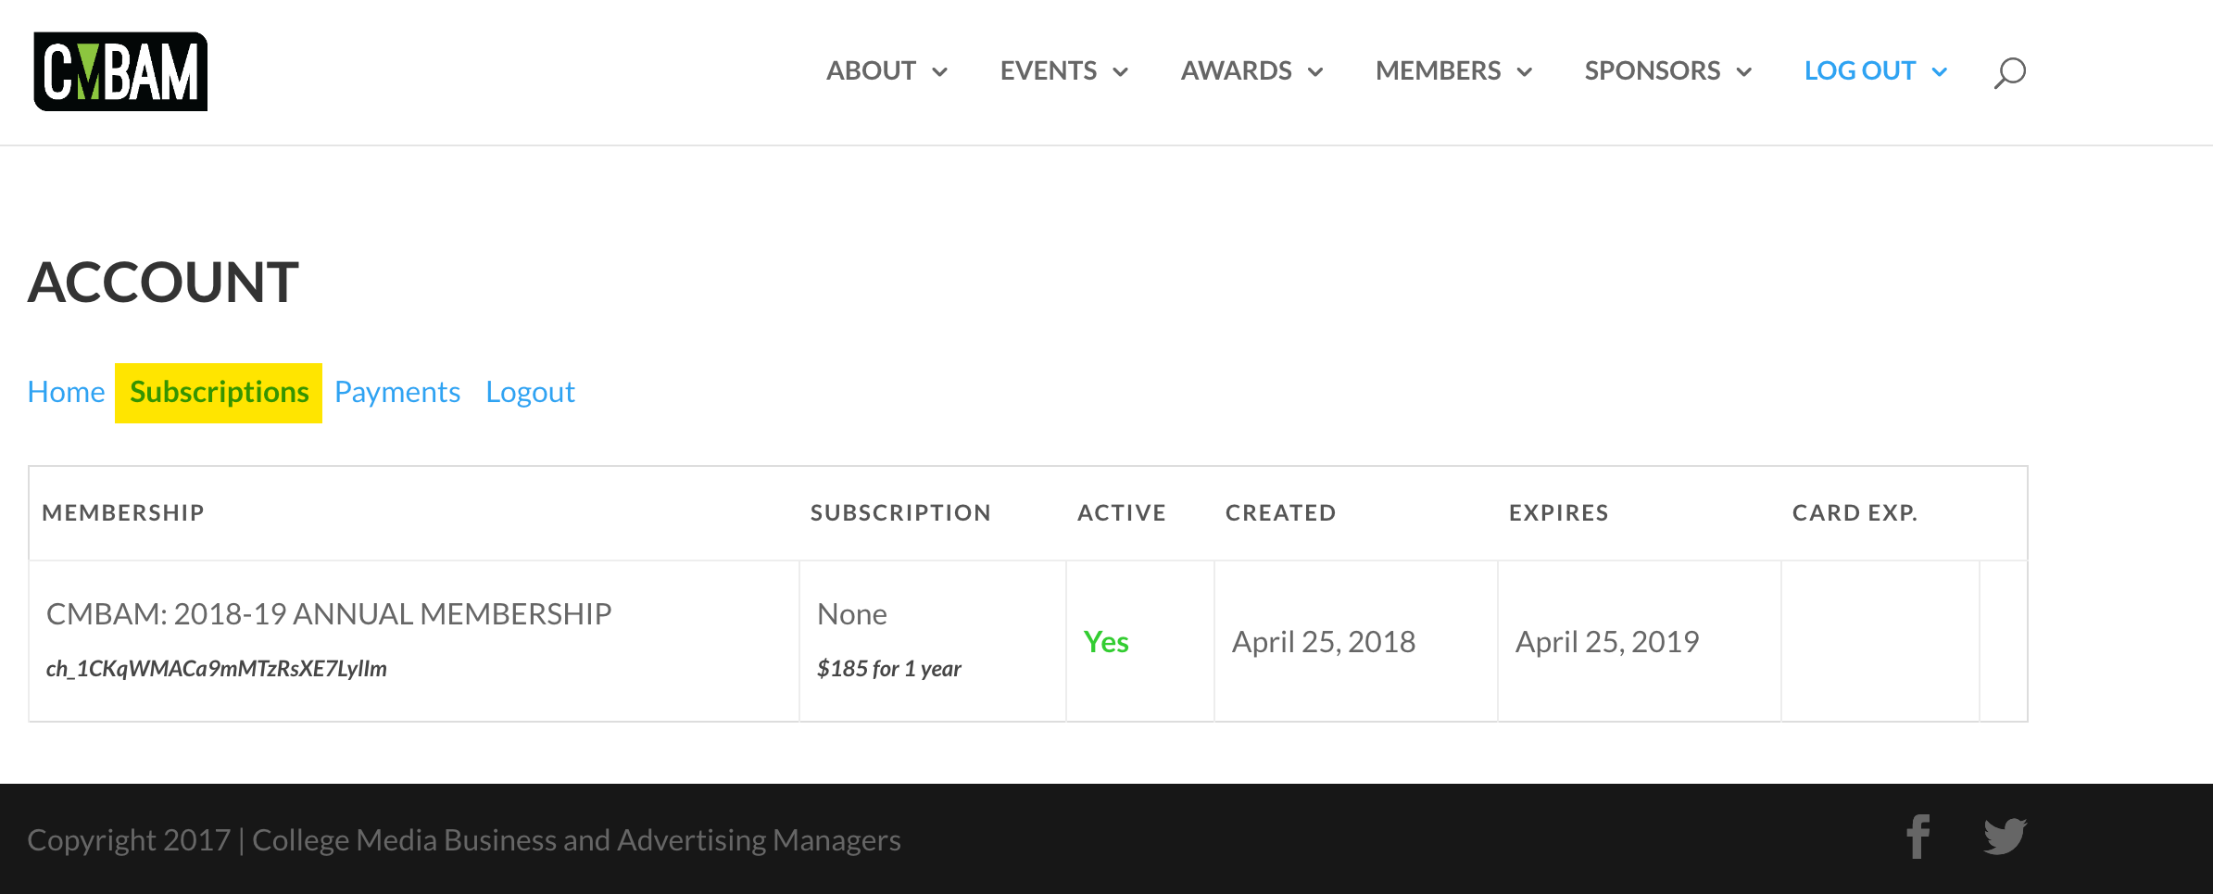Click the expiry date April 25, 2019

click(1607, 642)
